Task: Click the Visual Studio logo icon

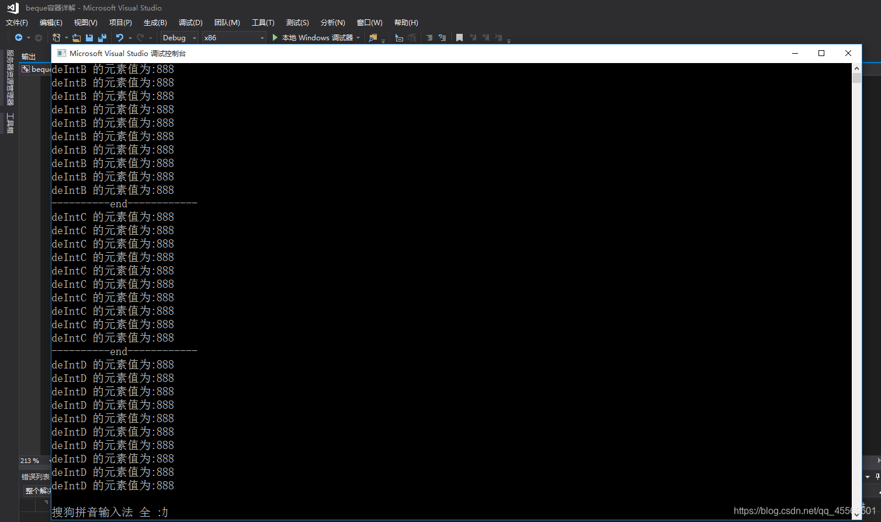Action: pyautogui.click(x=13, y=8)
